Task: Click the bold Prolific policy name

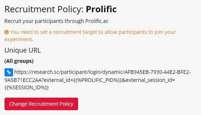Action: [x=101, y=9]
